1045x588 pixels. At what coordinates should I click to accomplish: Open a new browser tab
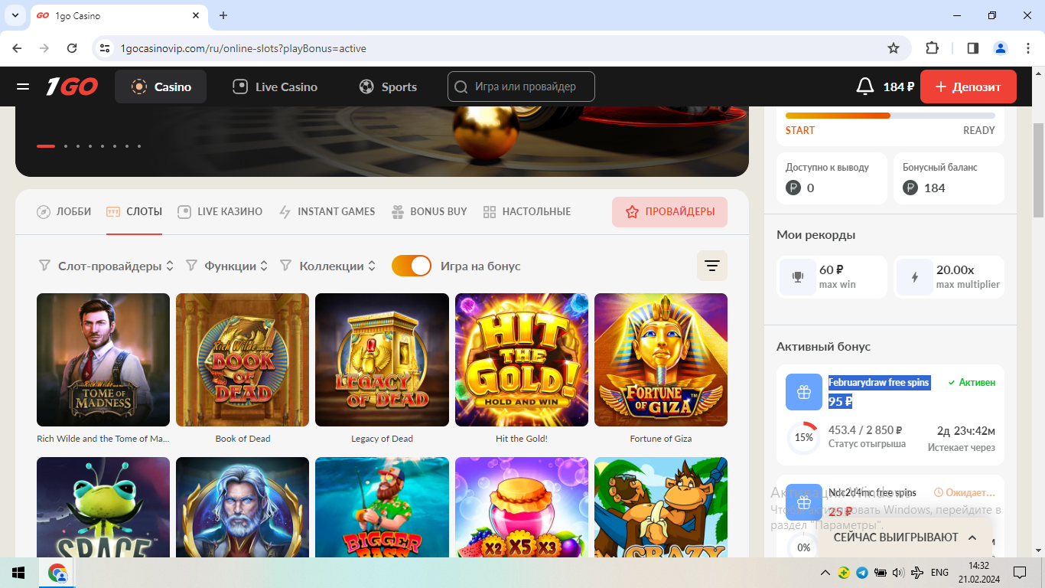click(223, 15)
